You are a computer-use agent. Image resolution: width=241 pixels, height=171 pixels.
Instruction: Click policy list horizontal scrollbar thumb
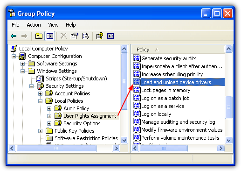[x=164, y=148]
